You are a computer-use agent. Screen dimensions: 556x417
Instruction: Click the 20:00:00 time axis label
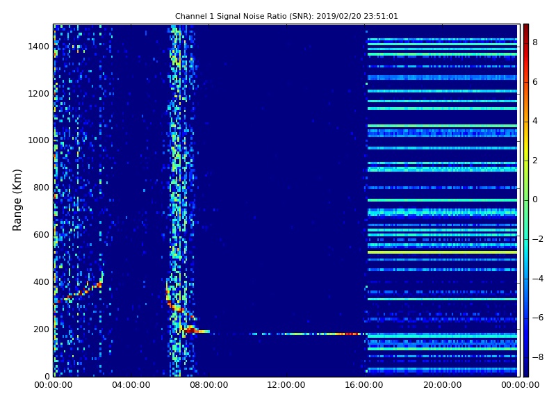pos(442,385)
